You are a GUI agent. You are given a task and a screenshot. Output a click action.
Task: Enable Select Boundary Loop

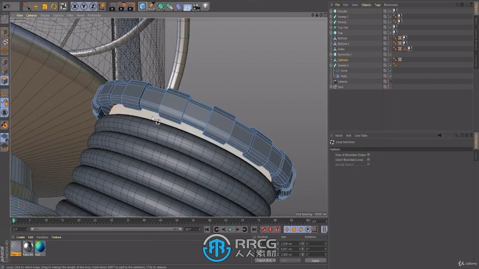click(x=369, y=160)
